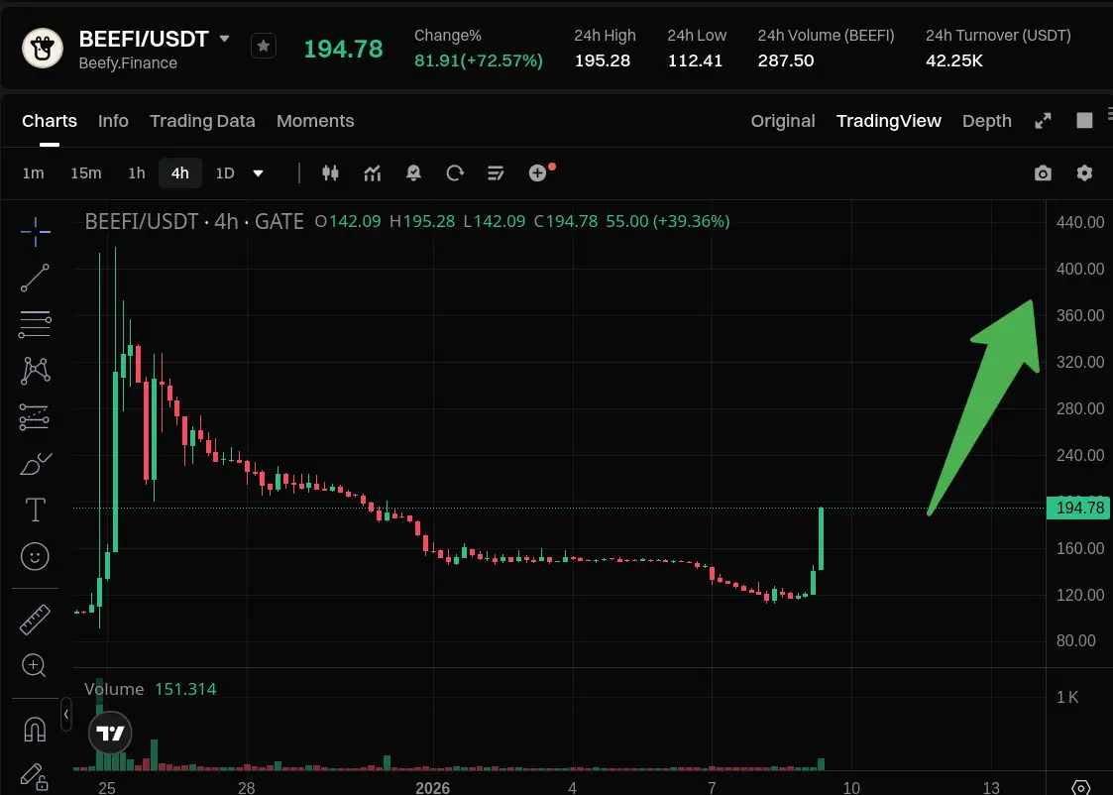Screen dimensions: 1113x795
Task: Expand more timeframes dropdown arrow
Action: click(x=259, y=173)
